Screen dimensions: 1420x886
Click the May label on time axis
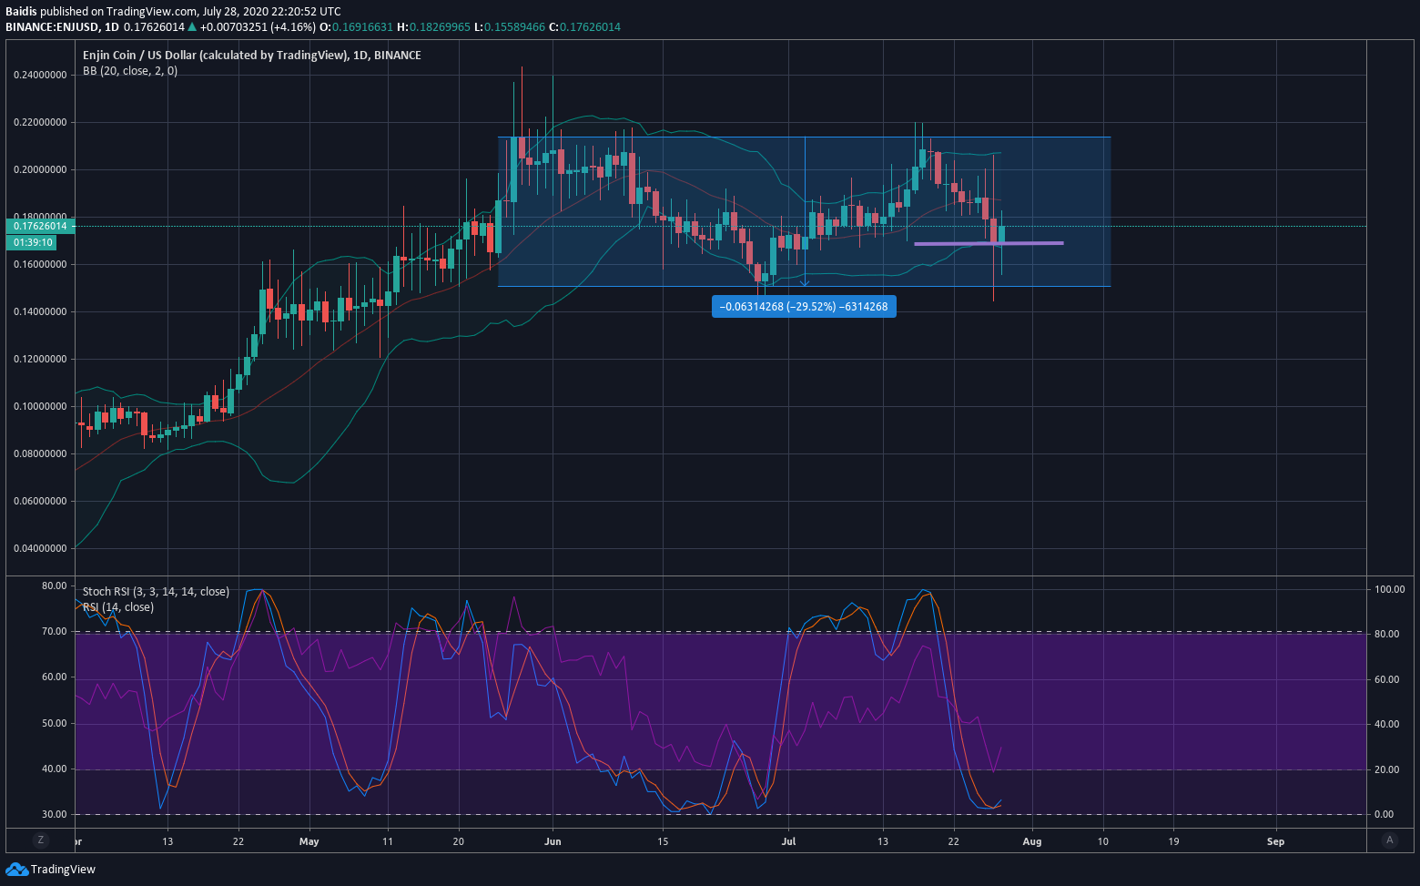pos(309,841)
